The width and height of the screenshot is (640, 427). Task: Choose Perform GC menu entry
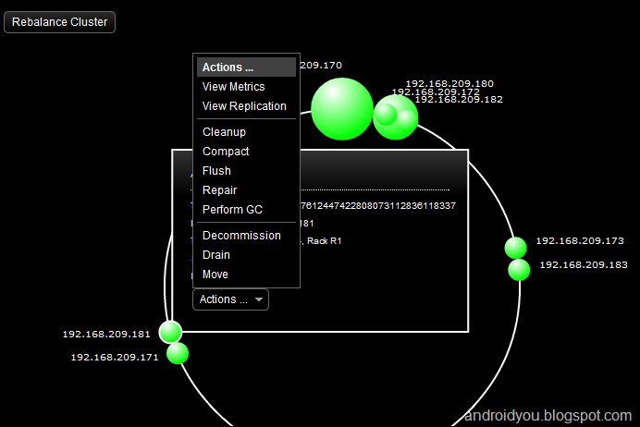point(246,209)
